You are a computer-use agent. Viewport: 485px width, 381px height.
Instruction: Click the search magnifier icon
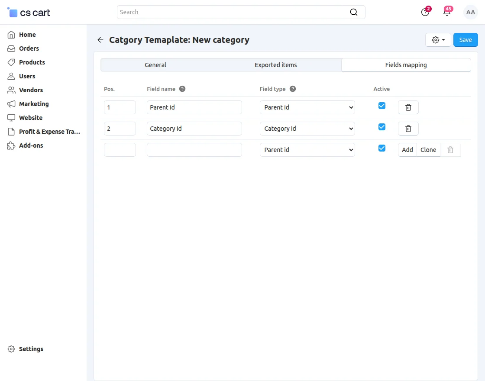coord(354,12)
